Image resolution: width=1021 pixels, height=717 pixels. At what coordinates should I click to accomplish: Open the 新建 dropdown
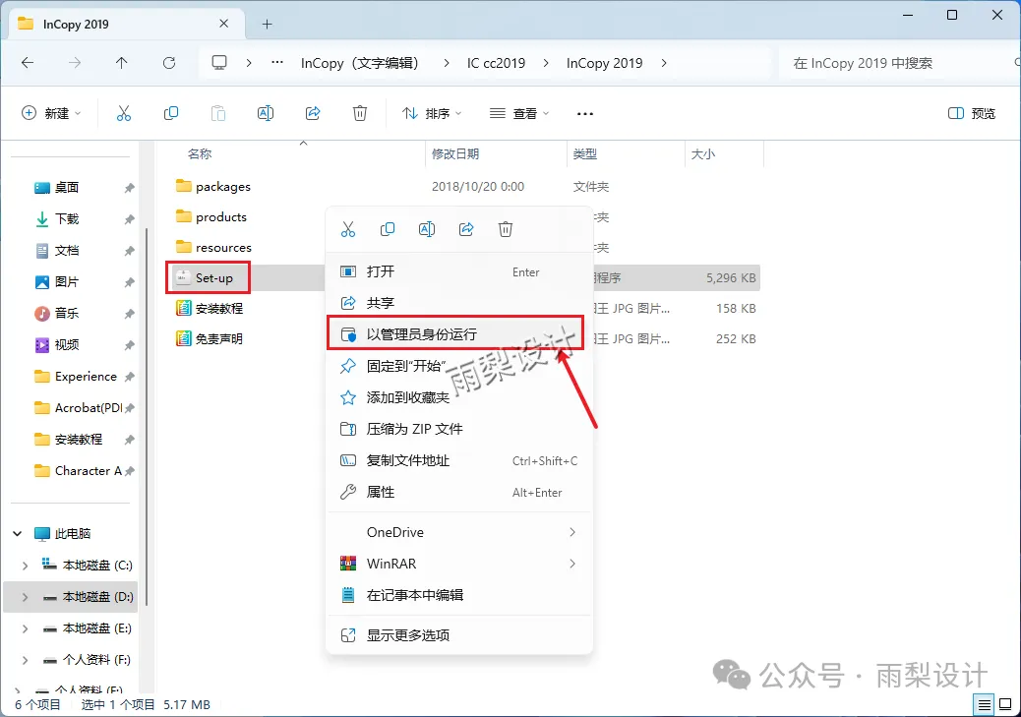coord(51,113)
